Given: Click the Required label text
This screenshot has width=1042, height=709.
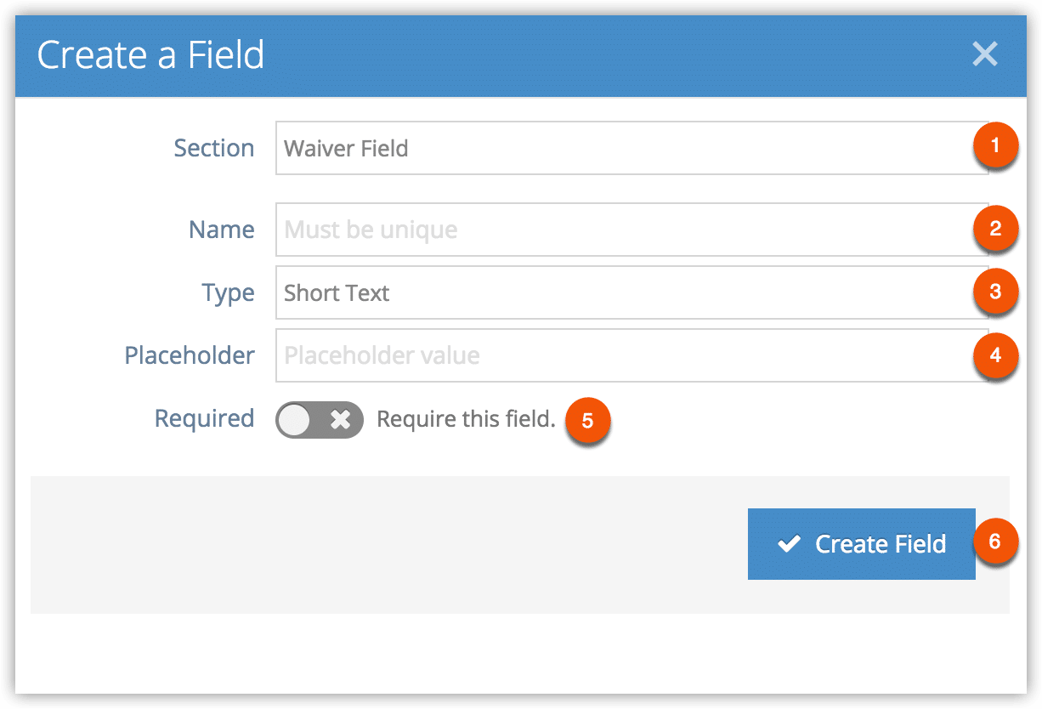Looking at the screenshot, I should [x=204, y=418].
